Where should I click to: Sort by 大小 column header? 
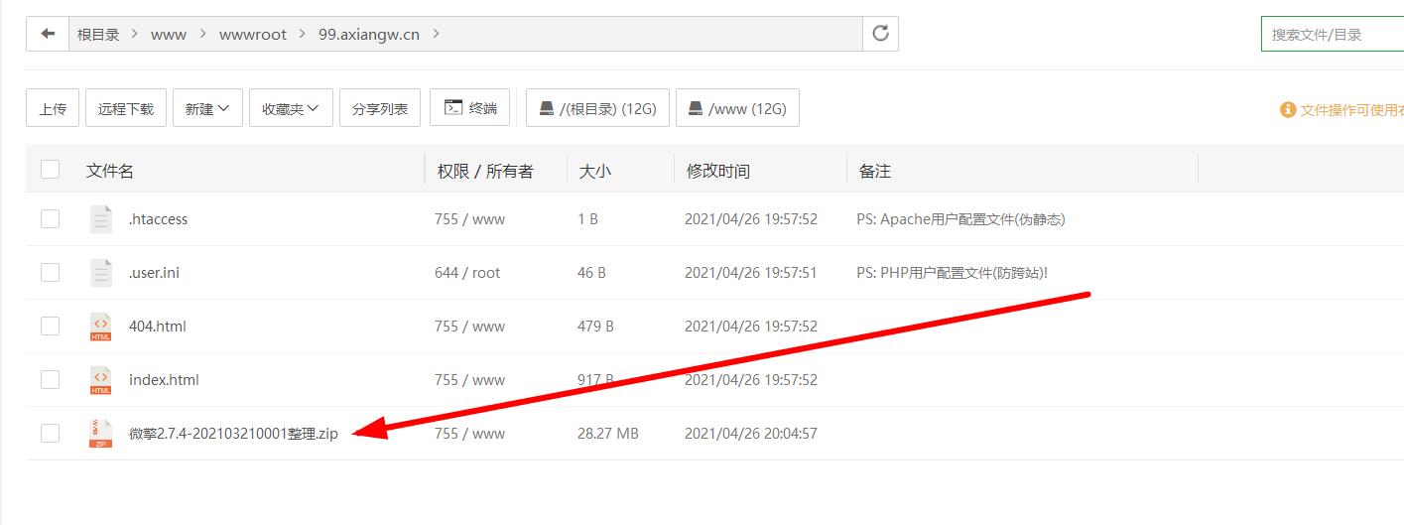click(595, 171)
